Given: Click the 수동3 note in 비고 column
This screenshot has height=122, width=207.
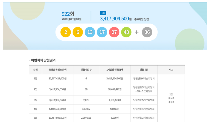Looking at the screenshot, I should point(171,102).
